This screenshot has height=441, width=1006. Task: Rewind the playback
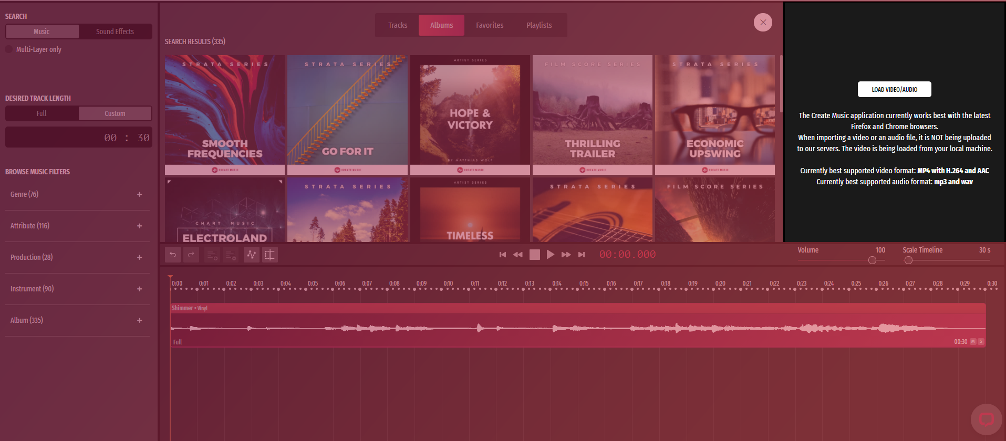[x=518, y=255]
